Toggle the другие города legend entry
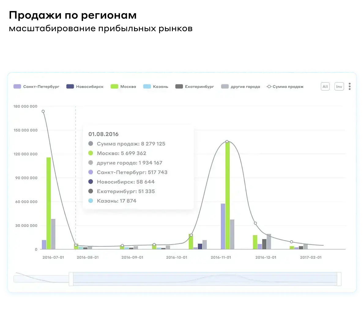364x321 pixels. 240,87
